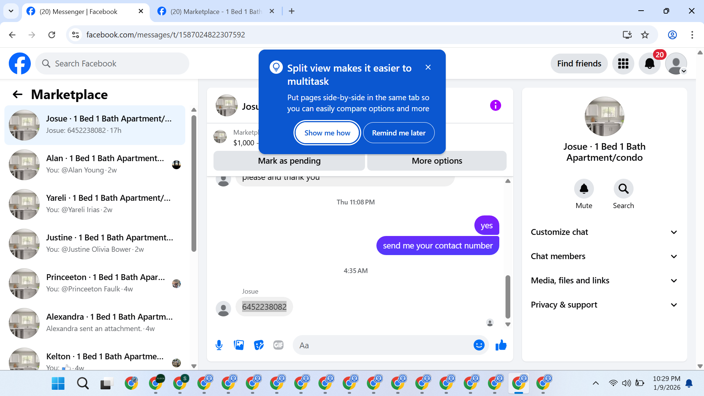Click the conversation list scrollbar thumb
This screenshot has width=704, height=396.
194,184
